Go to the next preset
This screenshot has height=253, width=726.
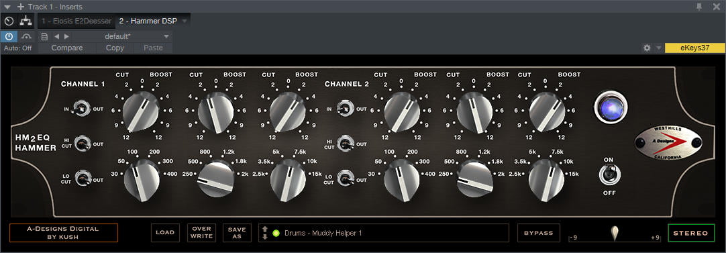click(x=66, y=37)
